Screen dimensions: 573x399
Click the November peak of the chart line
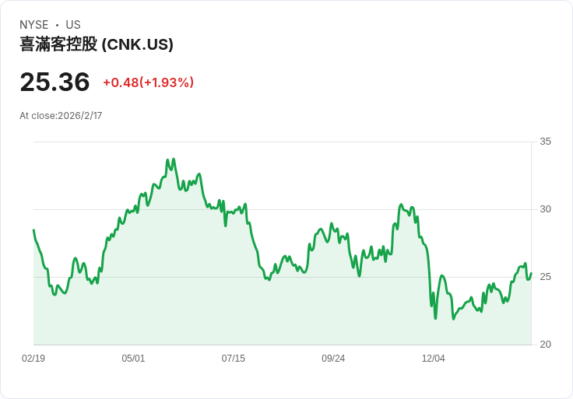(x=401, y=205)
